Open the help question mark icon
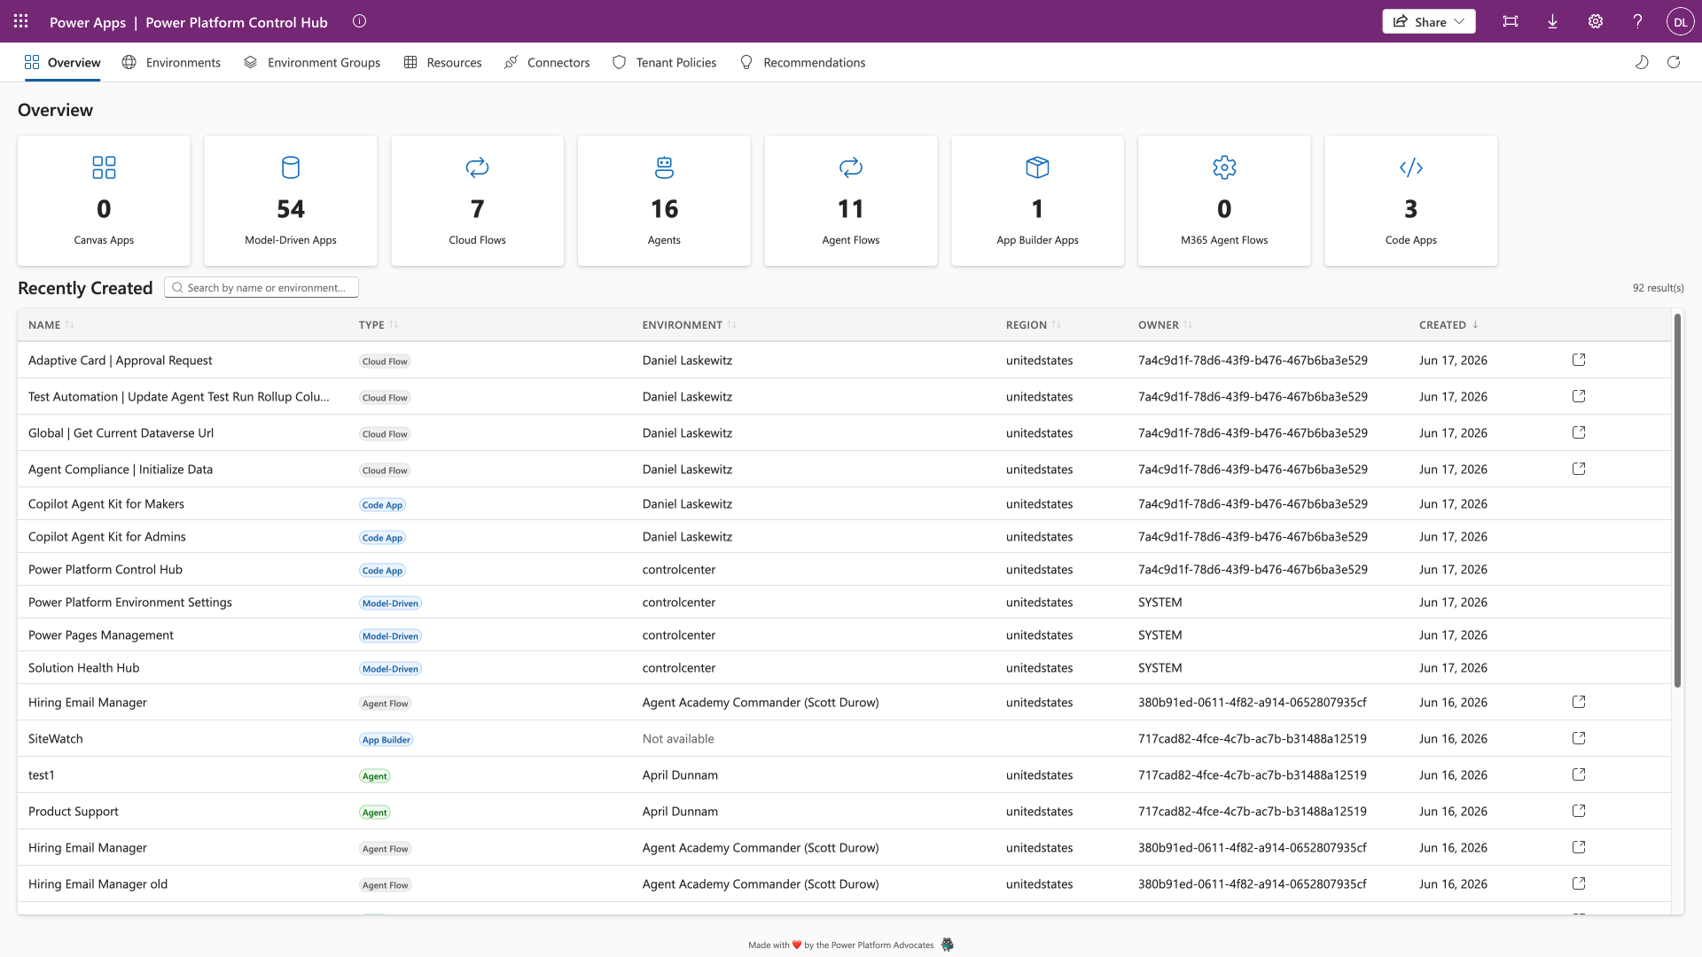 pyautogui.click(x=1638, y=21)
